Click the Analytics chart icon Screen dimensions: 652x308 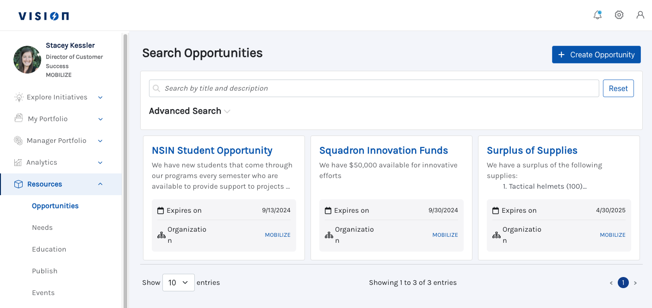coord(19,162)
